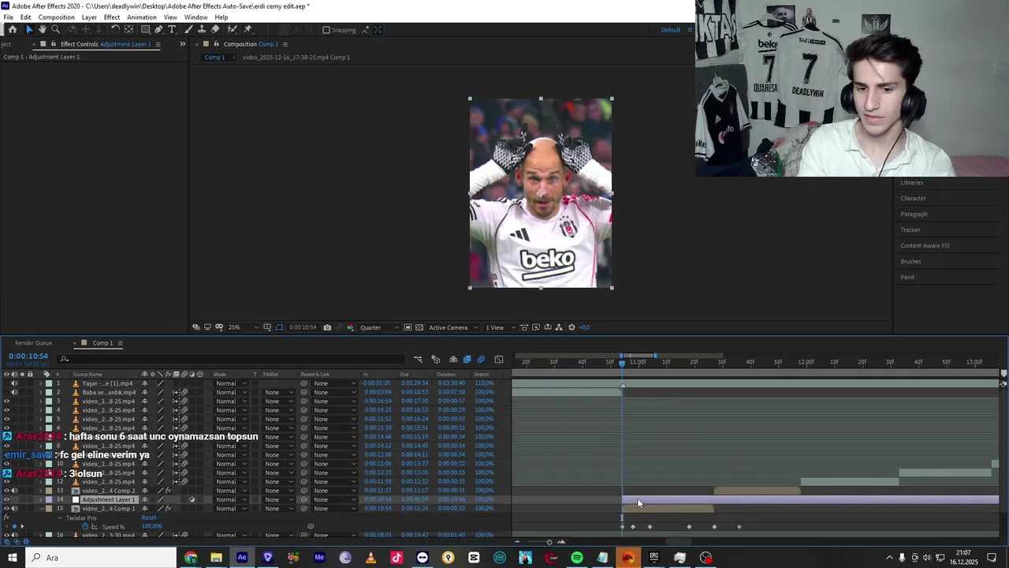Choose the Roto Brush tool
Screen dimensions: 1009x568
point(232,29)
